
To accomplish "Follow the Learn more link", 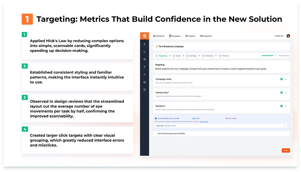I will coord(204,122).
